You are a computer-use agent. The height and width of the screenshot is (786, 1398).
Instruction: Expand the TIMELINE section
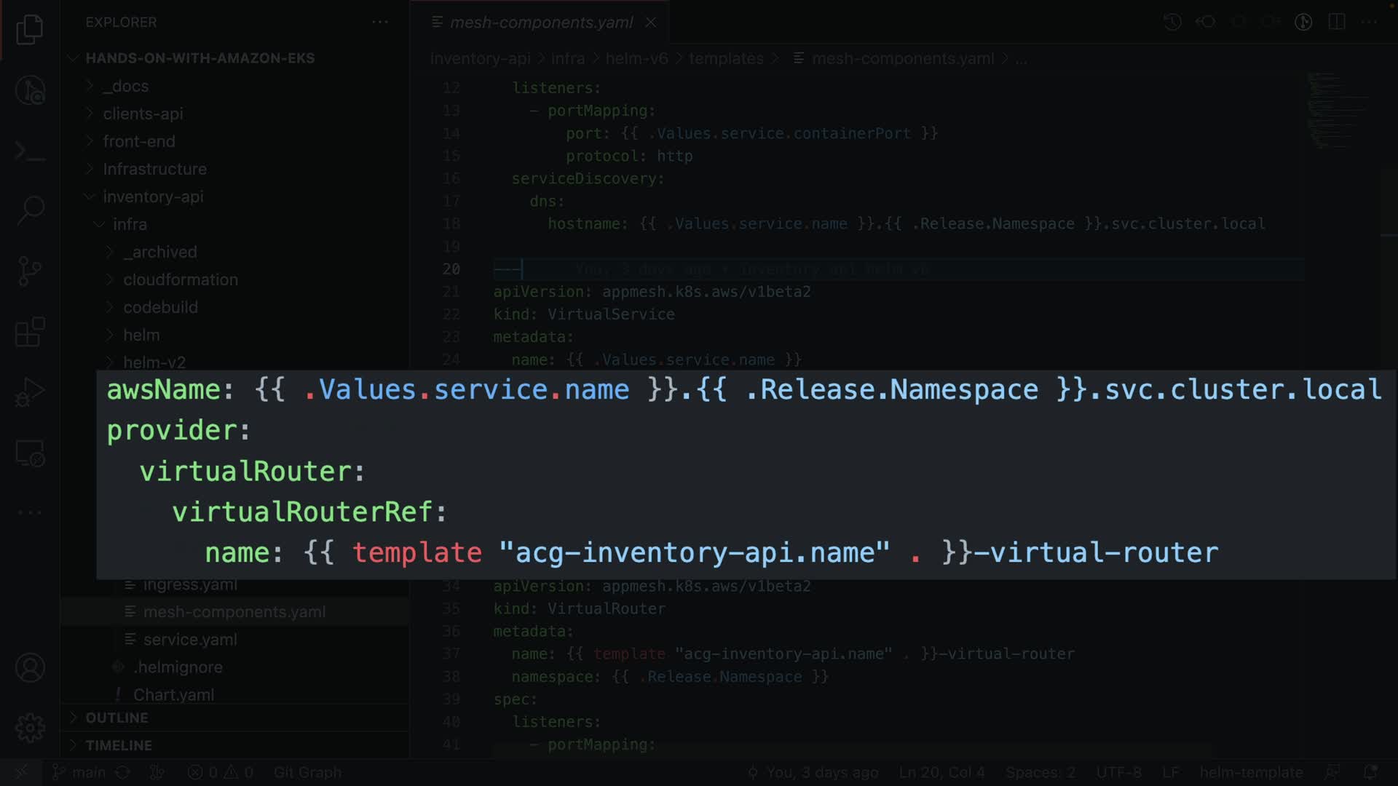[x=118, y=745]
